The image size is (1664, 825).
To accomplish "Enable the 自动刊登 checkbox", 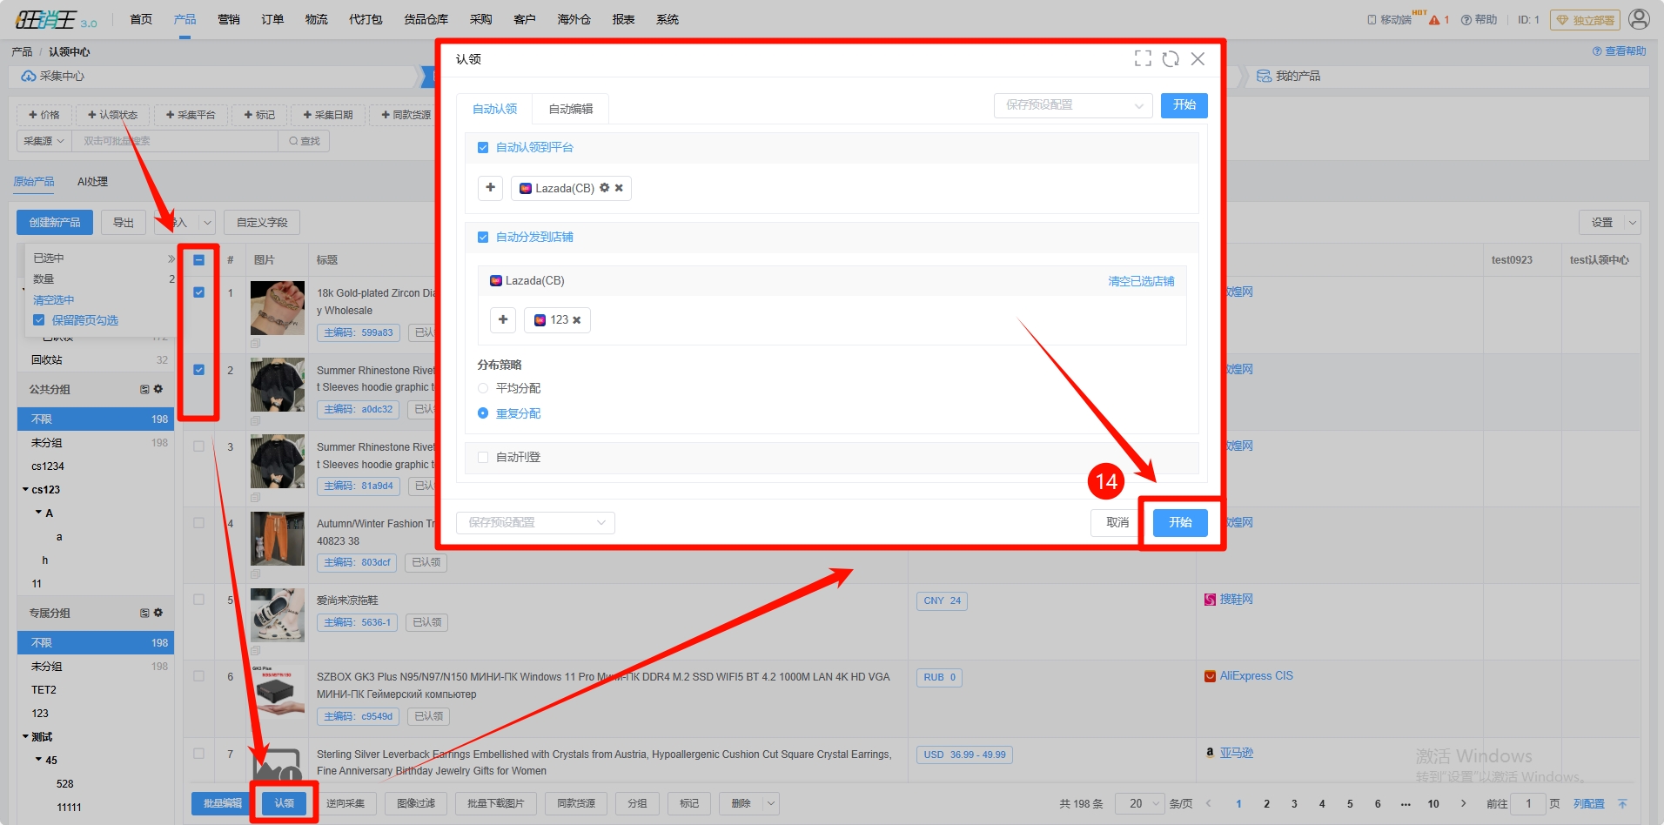I will [483, 458].
